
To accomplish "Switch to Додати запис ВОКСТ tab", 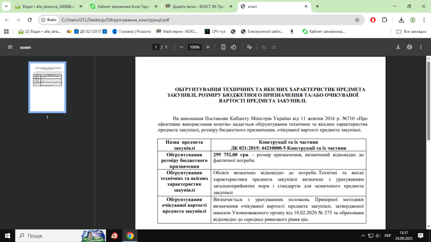I will 197,7.
